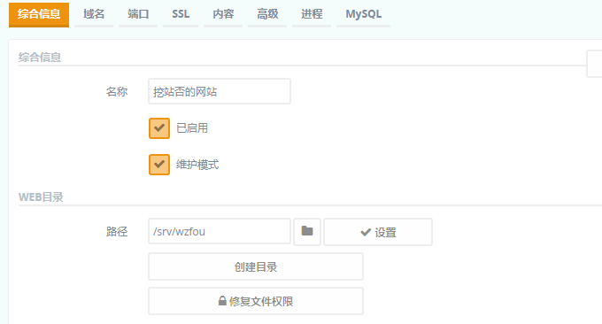Select the 综合信息 tab
The height and width of the screenshot is (324, 602).
click(39, 14)
